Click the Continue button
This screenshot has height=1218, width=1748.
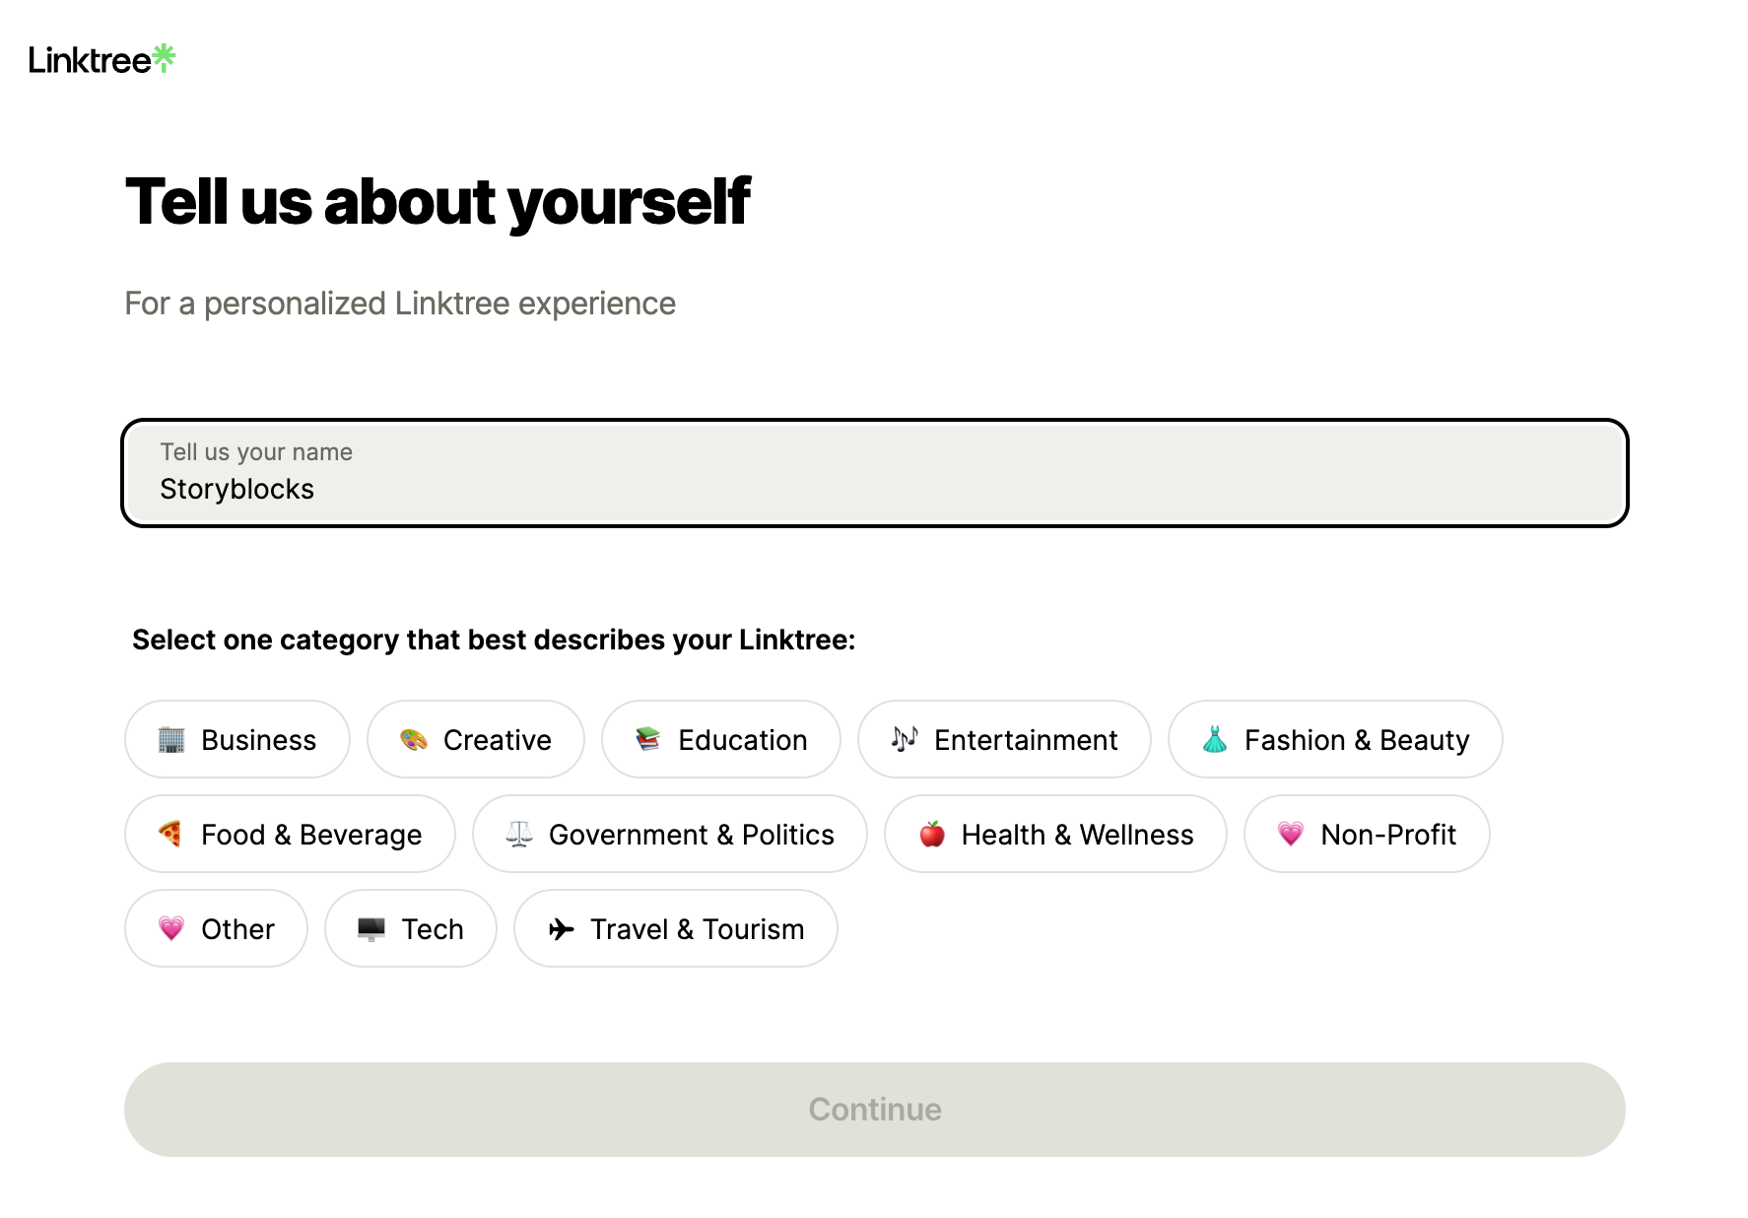tap(874, 1110)
